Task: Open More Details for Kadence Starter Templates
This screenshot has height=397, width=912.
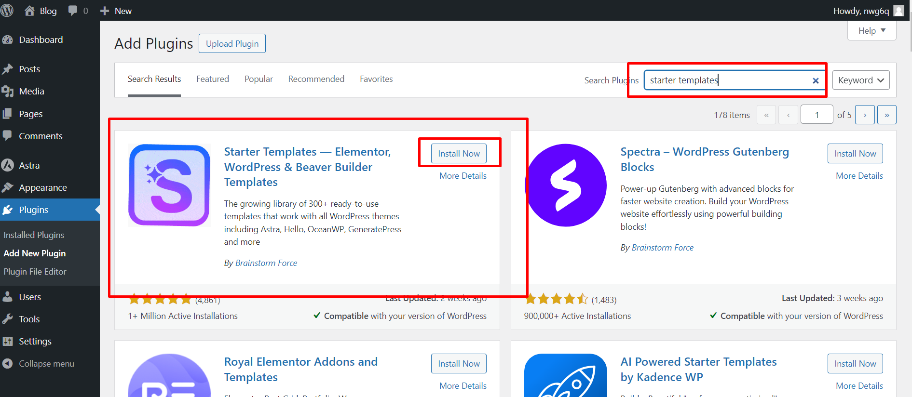Action: coord(859,386)
